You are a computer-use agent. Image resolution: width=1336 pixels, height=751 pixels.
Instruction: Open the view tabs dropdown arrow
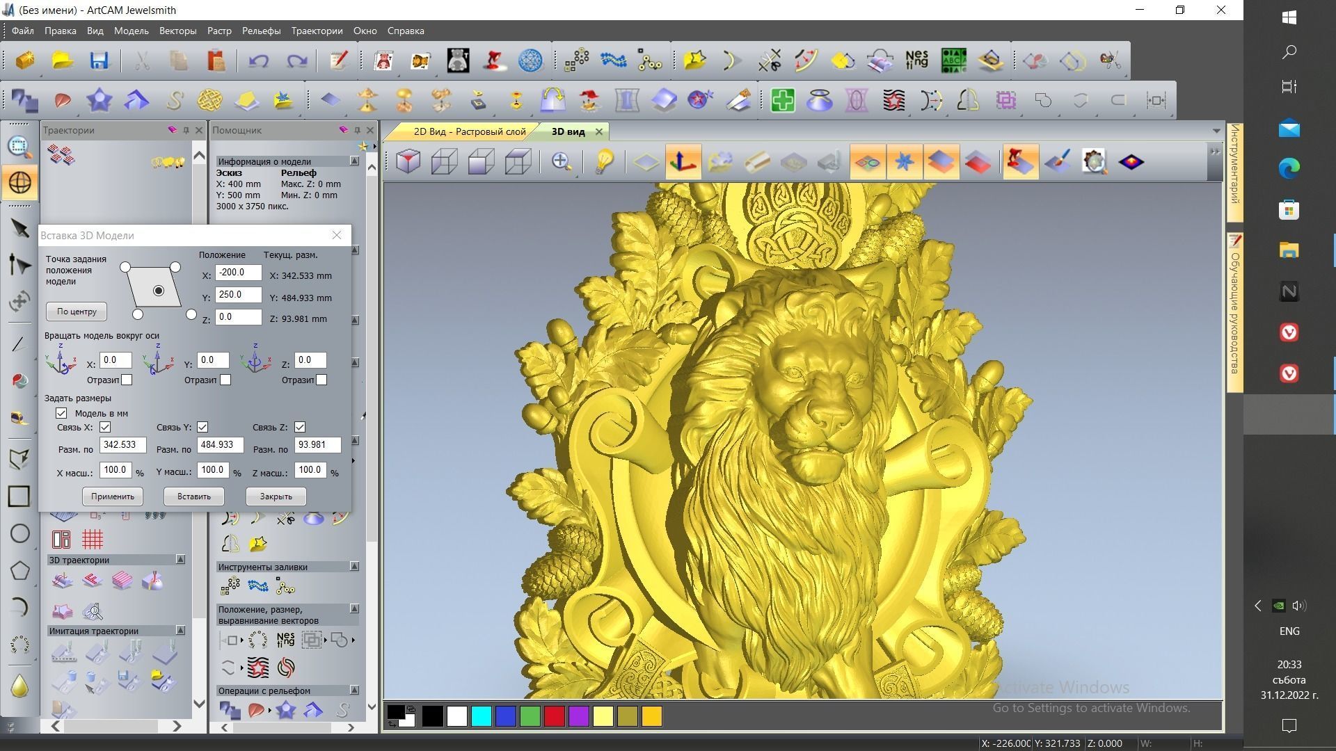coord(1216,131)
